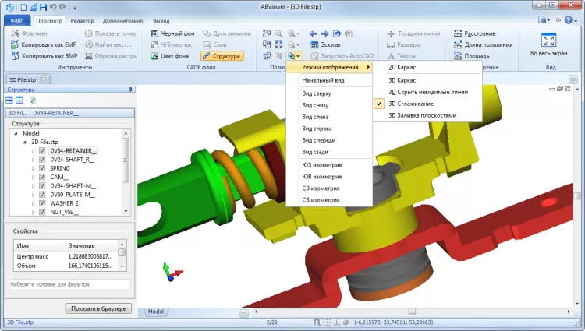Switch to the Вывод ribbon tab

click(x=161, y=21)
